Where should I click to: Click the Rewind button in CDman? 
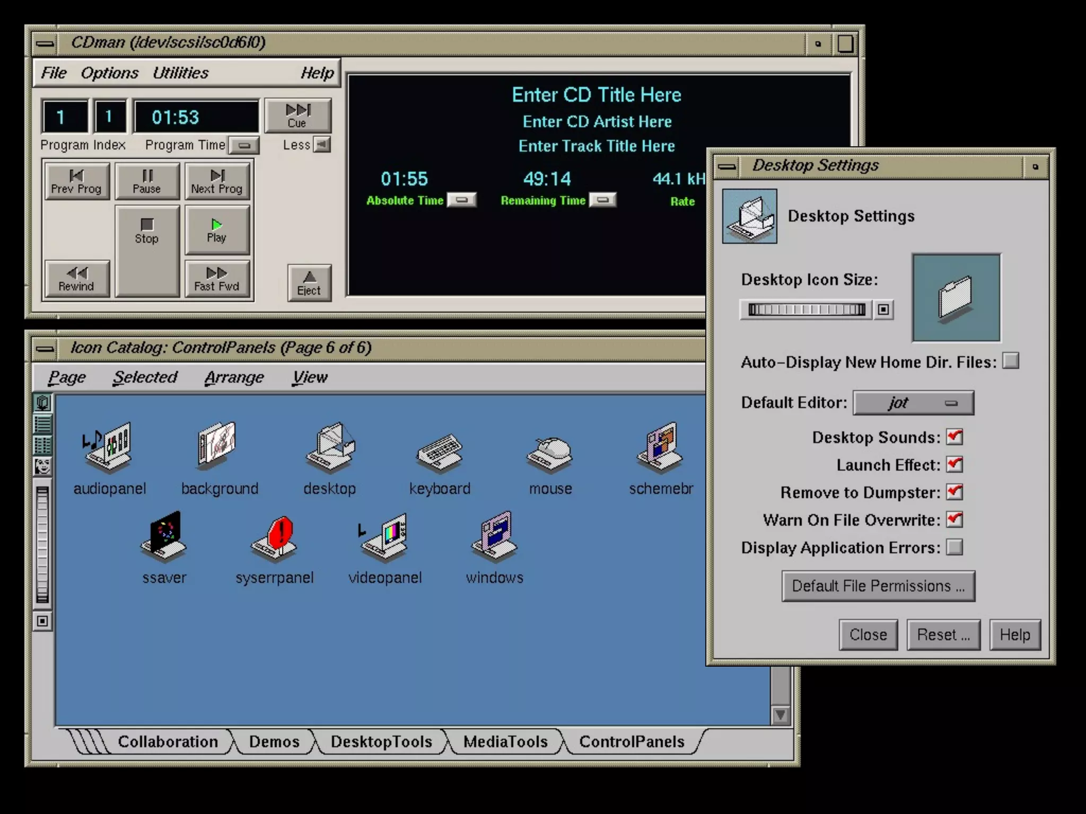tap(76, 279)
